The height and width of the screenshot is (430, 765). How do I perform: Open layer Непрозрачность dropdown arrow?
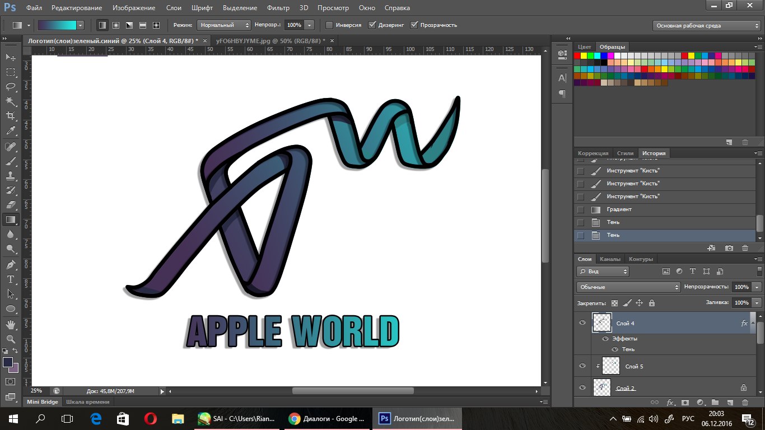pyautogui.click(x=757, y=287)
